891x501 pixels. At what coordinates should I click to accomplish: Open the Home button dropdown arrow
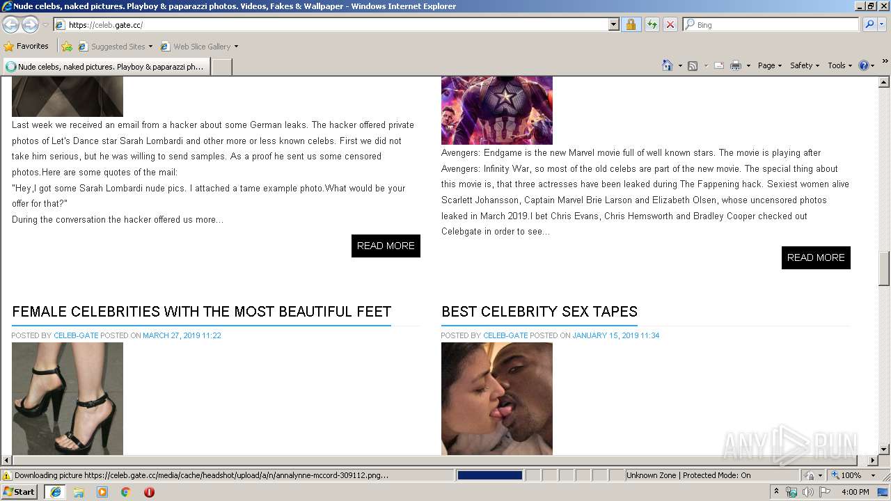coord(680,65)
